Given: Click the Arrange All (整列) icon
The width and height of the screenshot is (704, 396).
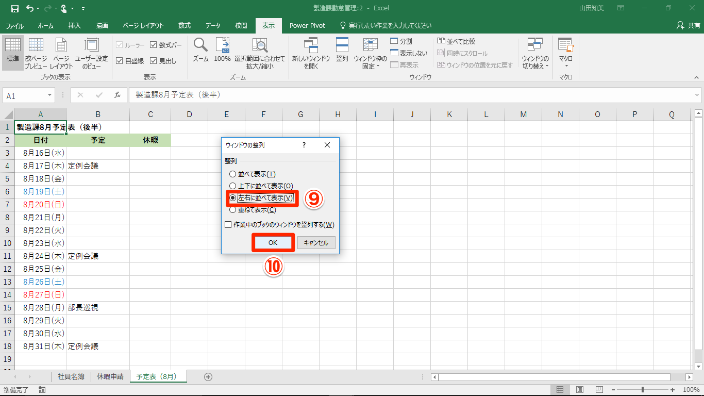Looking at the screenshot, I should coord(342,50).
